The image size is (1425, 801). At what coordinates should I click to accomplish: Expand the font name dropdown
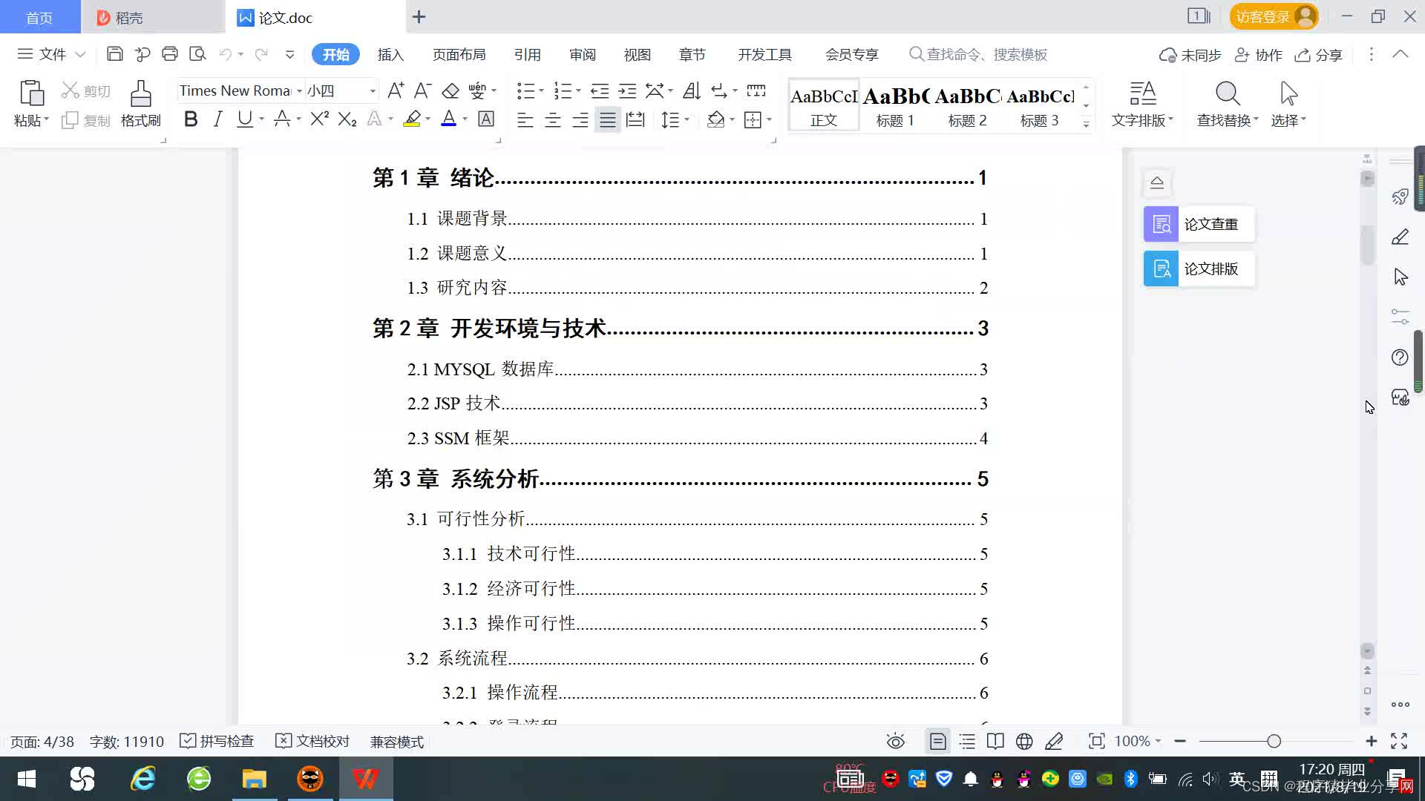(x=299, y=91)
